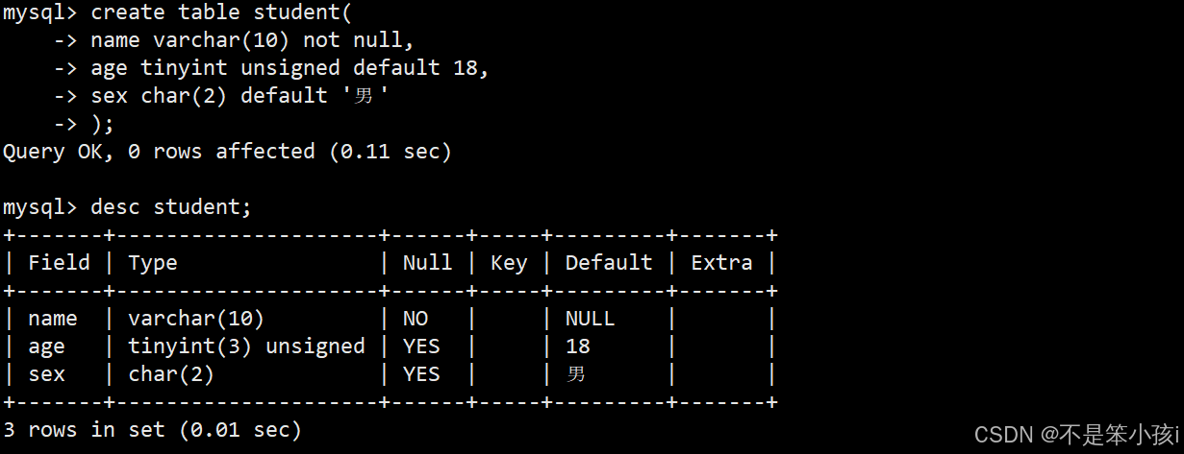The width and height of the screenshot is (1184, 454).
Task: Click the 'tinyint(3) unsigned' type cell
Action: point(246,346)
